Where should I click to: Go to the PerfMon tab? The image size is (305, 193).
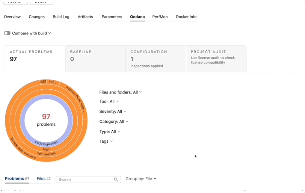click(160, 17)
